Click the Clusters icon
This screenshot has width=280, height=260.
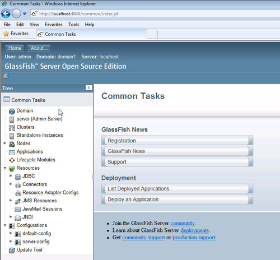pyautogui.click(x=12, y=128)
